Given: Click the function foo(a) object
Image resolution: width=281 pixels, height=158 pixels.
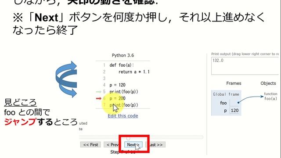Looking at the screenshot, I should click(x=270, y=96).
